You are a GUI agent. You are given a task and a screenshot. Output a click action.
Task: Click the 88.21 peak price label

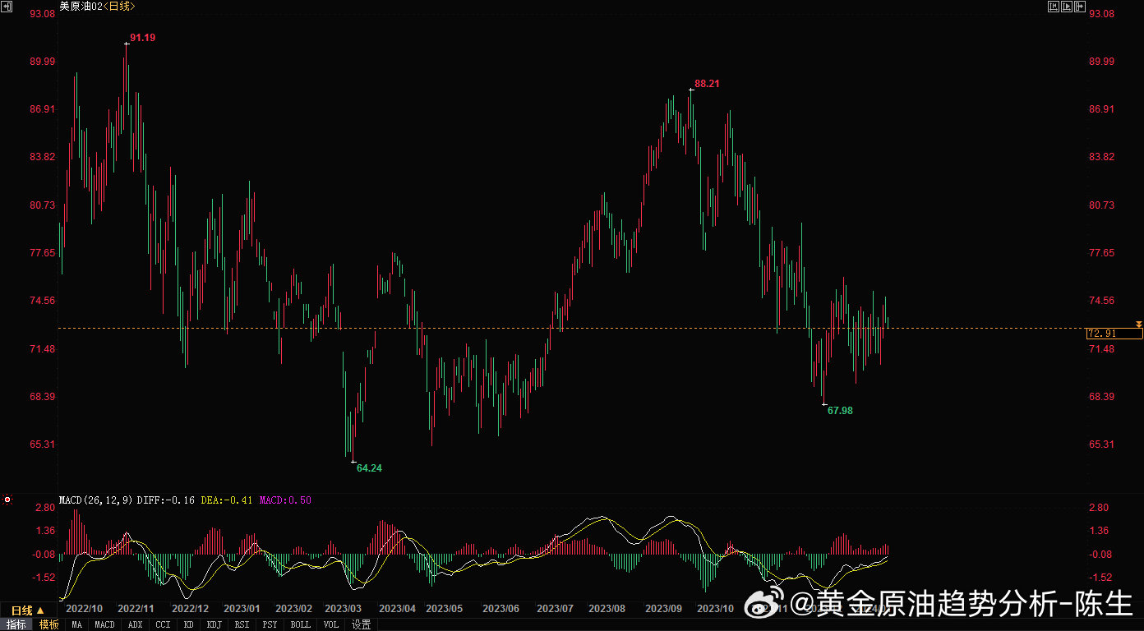point(707,84)
